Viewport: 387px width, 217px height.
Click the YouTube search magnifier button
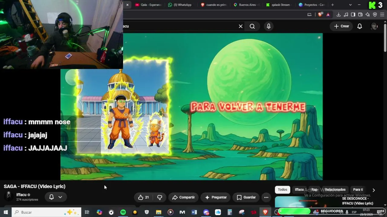252,26
